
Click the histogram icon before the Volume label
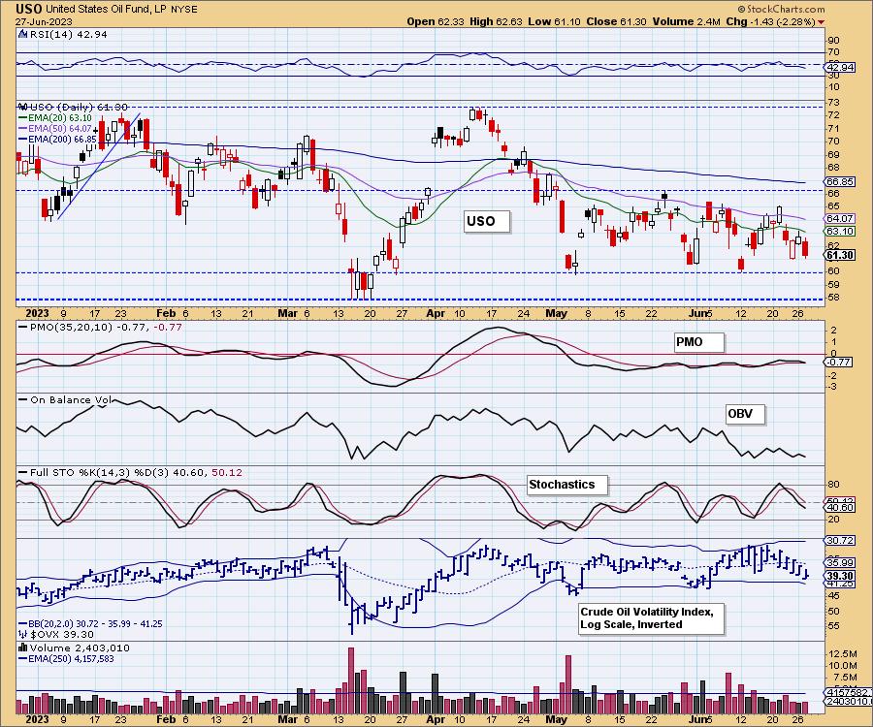click(23, 648)
